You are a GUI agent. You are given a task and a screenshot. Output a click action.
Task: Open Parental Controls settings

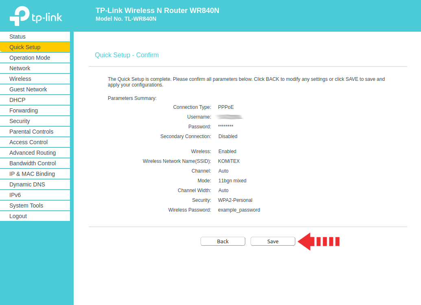[x=35, y=132]
